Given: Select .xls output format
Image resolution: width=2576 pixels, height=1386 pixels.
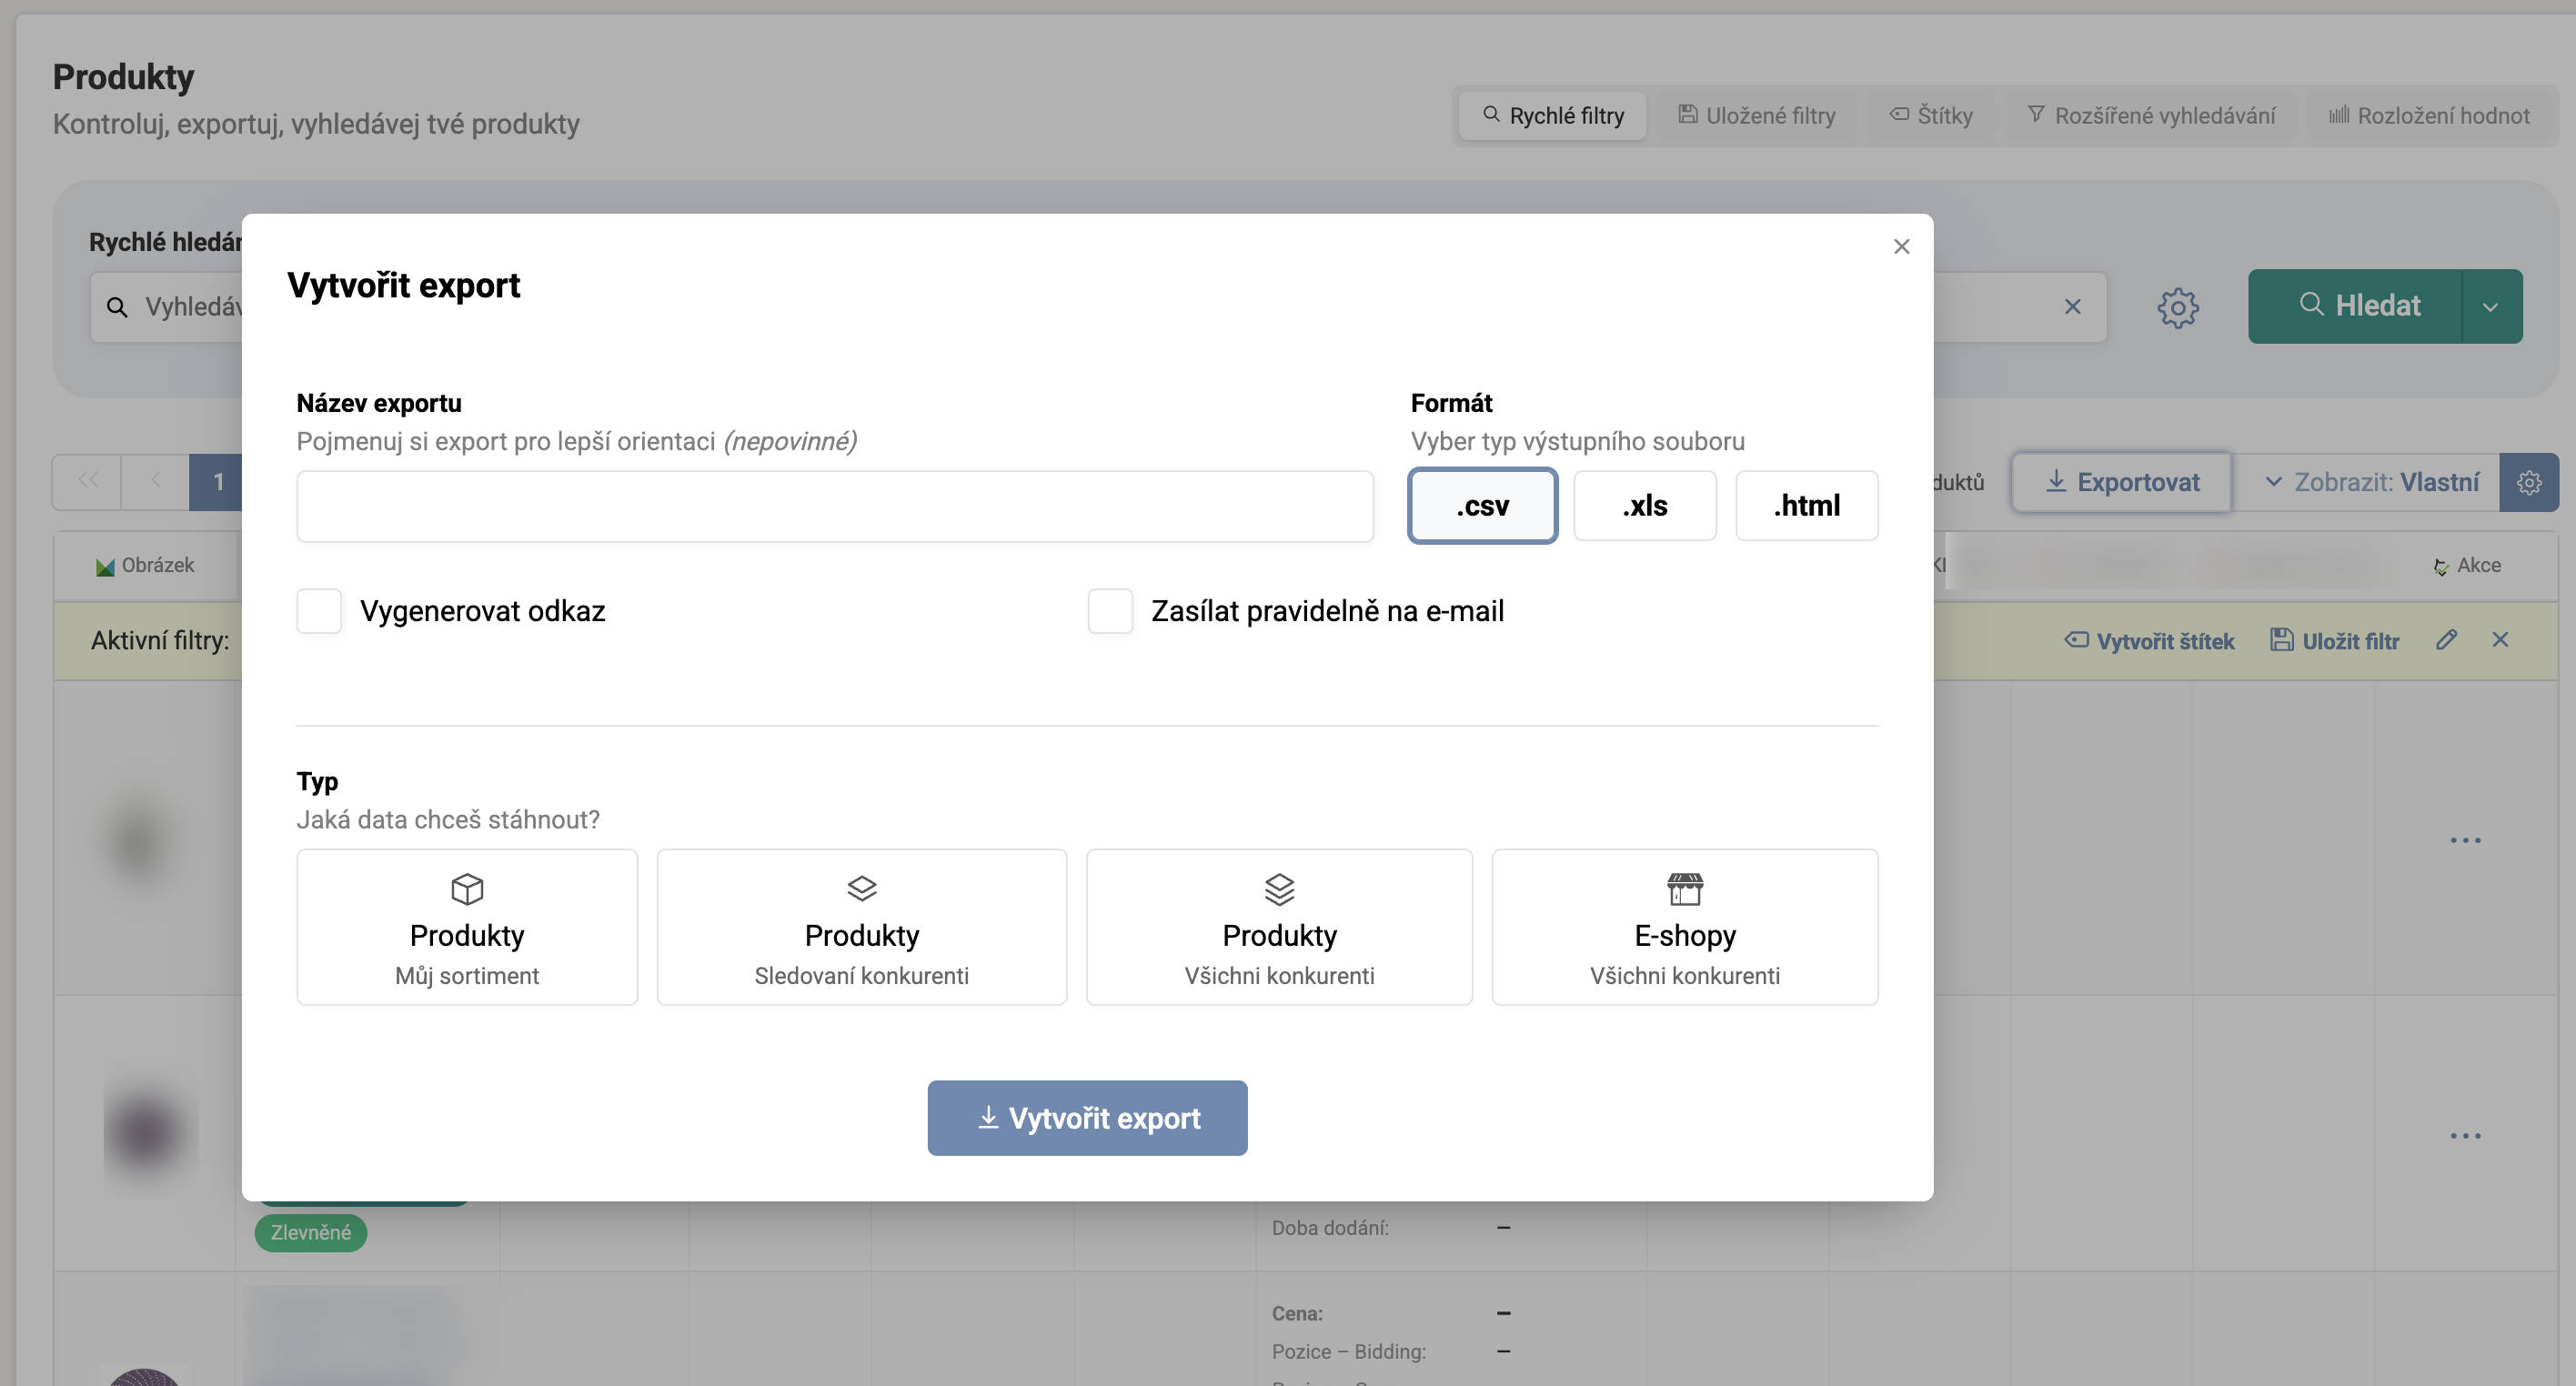Looking at the screenshot, I should pyautogui.click(x=1644, y=506).
